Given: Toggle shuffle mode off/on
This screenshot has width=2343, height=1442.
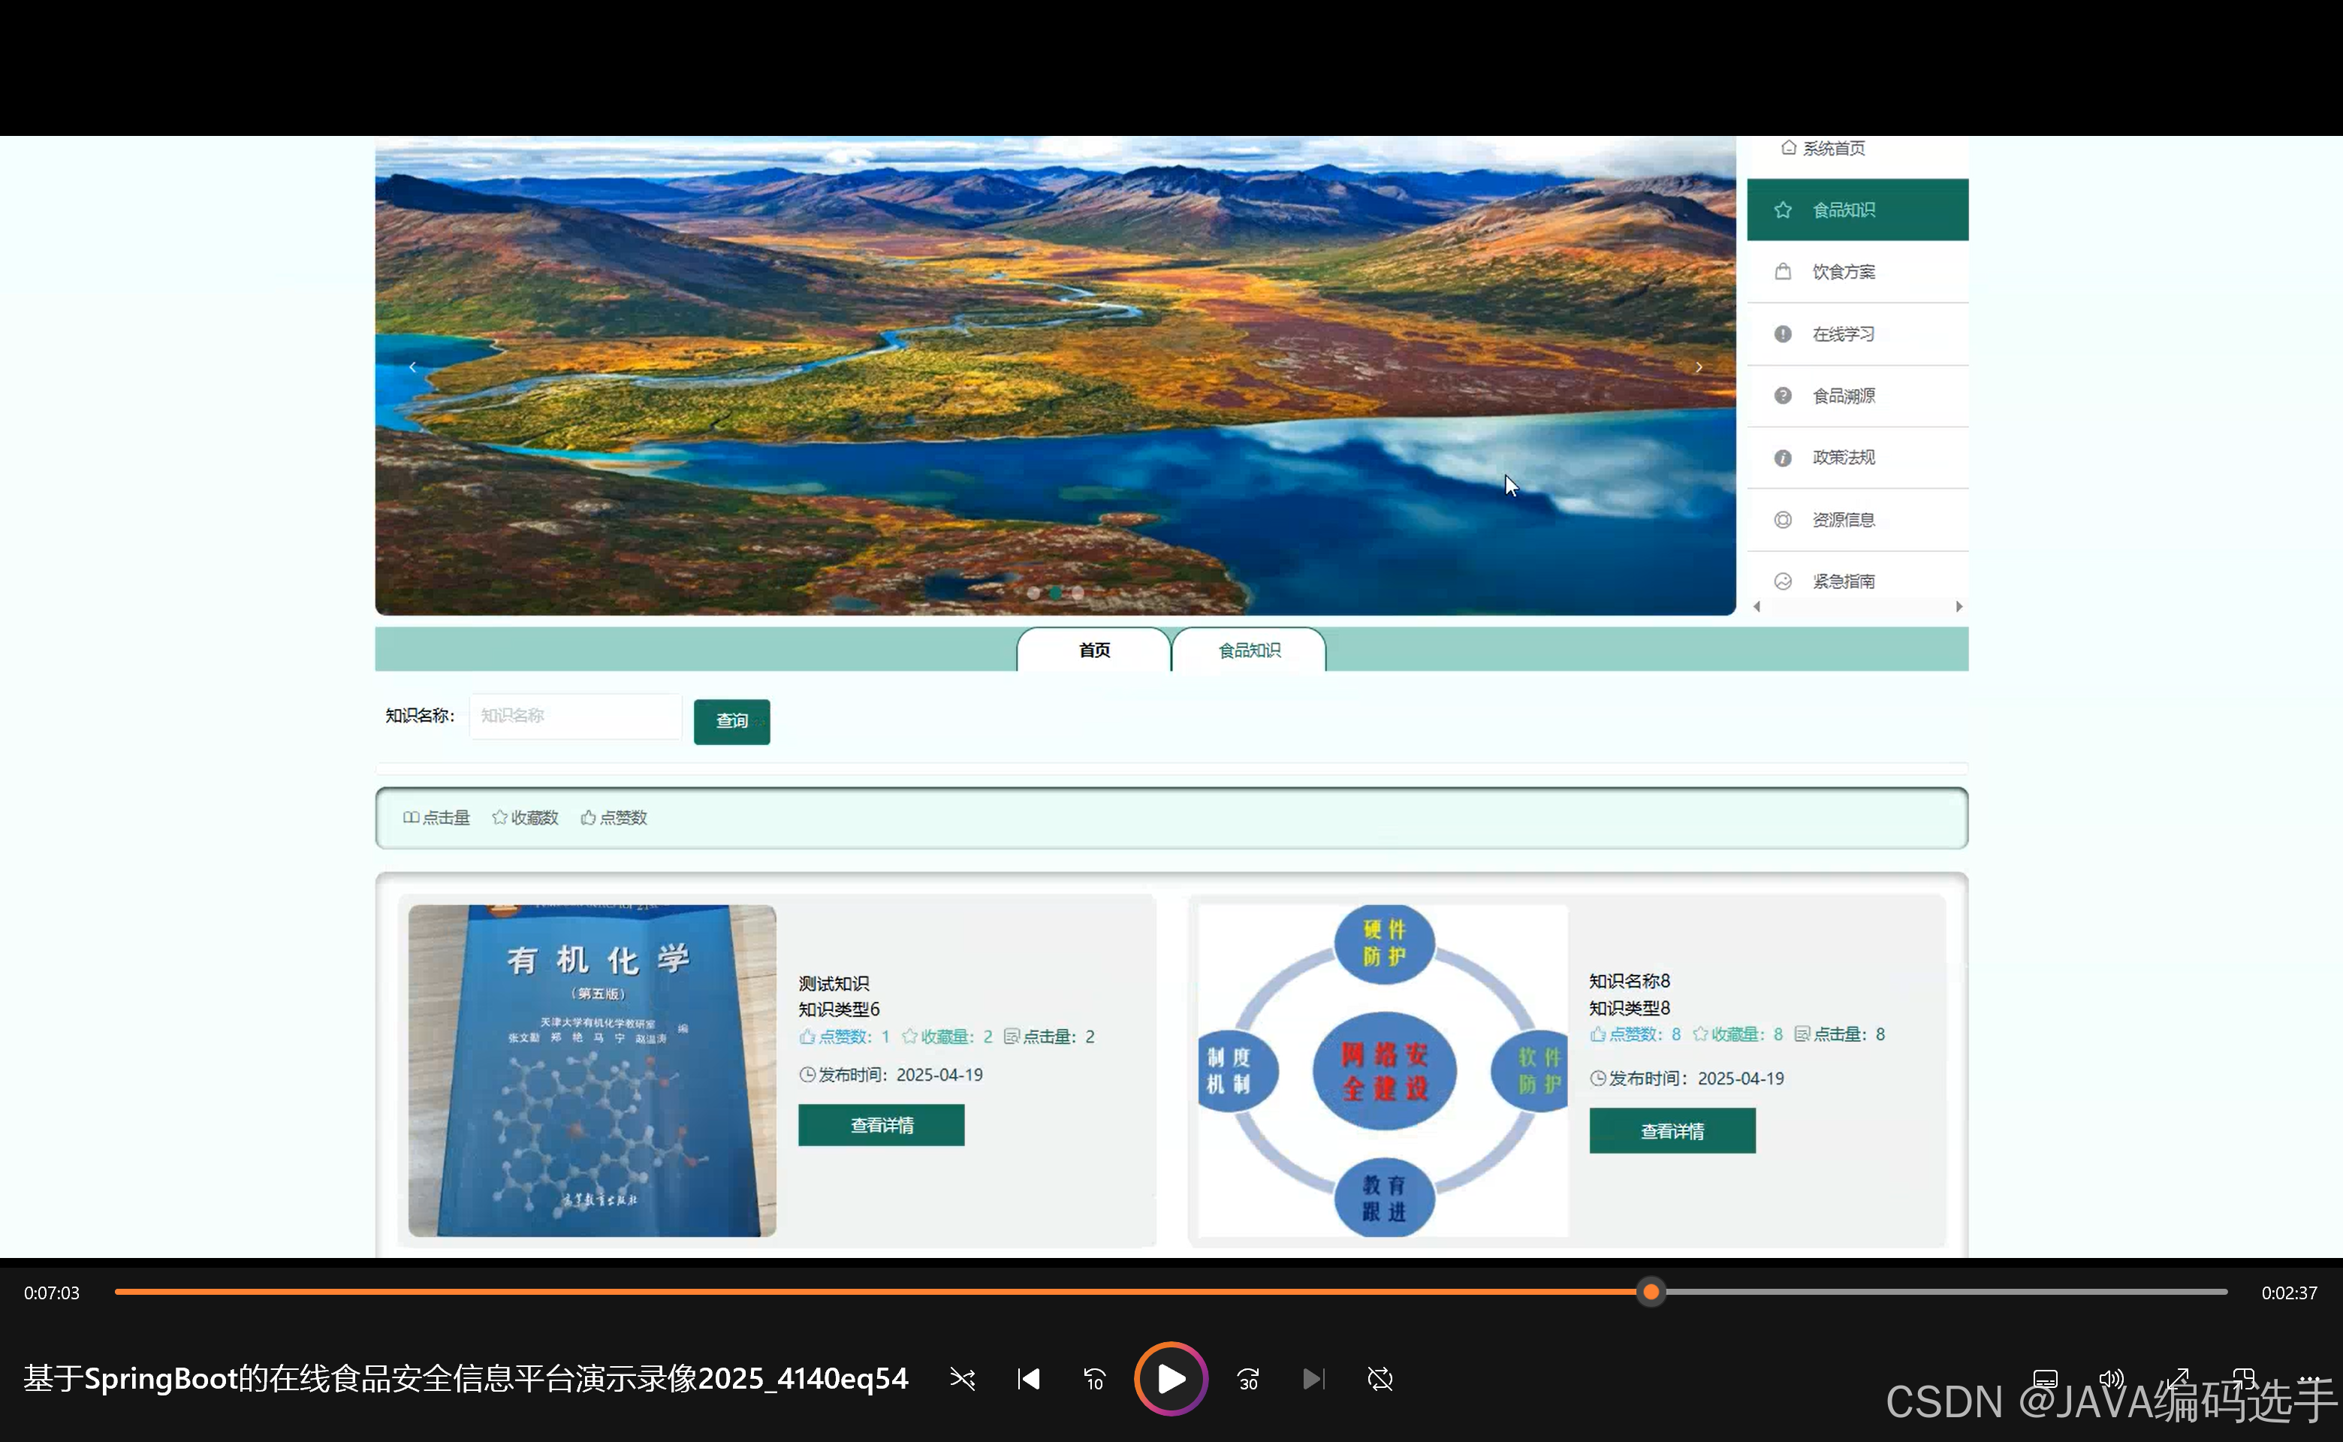Looking at the screenshot, I should coord(962,1379).
